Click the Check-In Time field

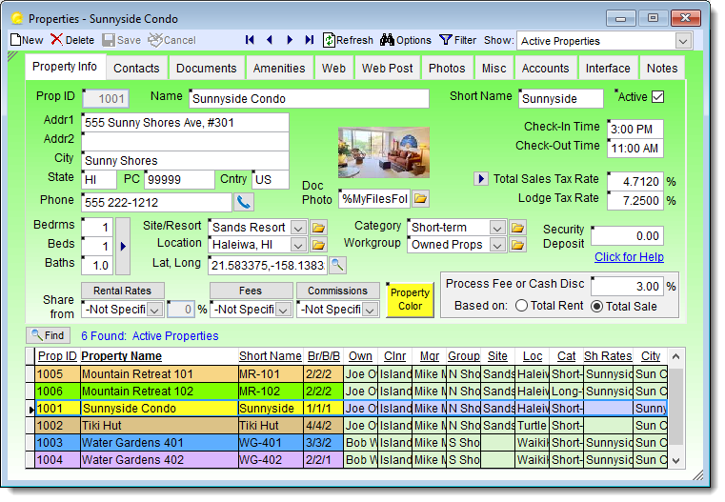coord(634,129)
